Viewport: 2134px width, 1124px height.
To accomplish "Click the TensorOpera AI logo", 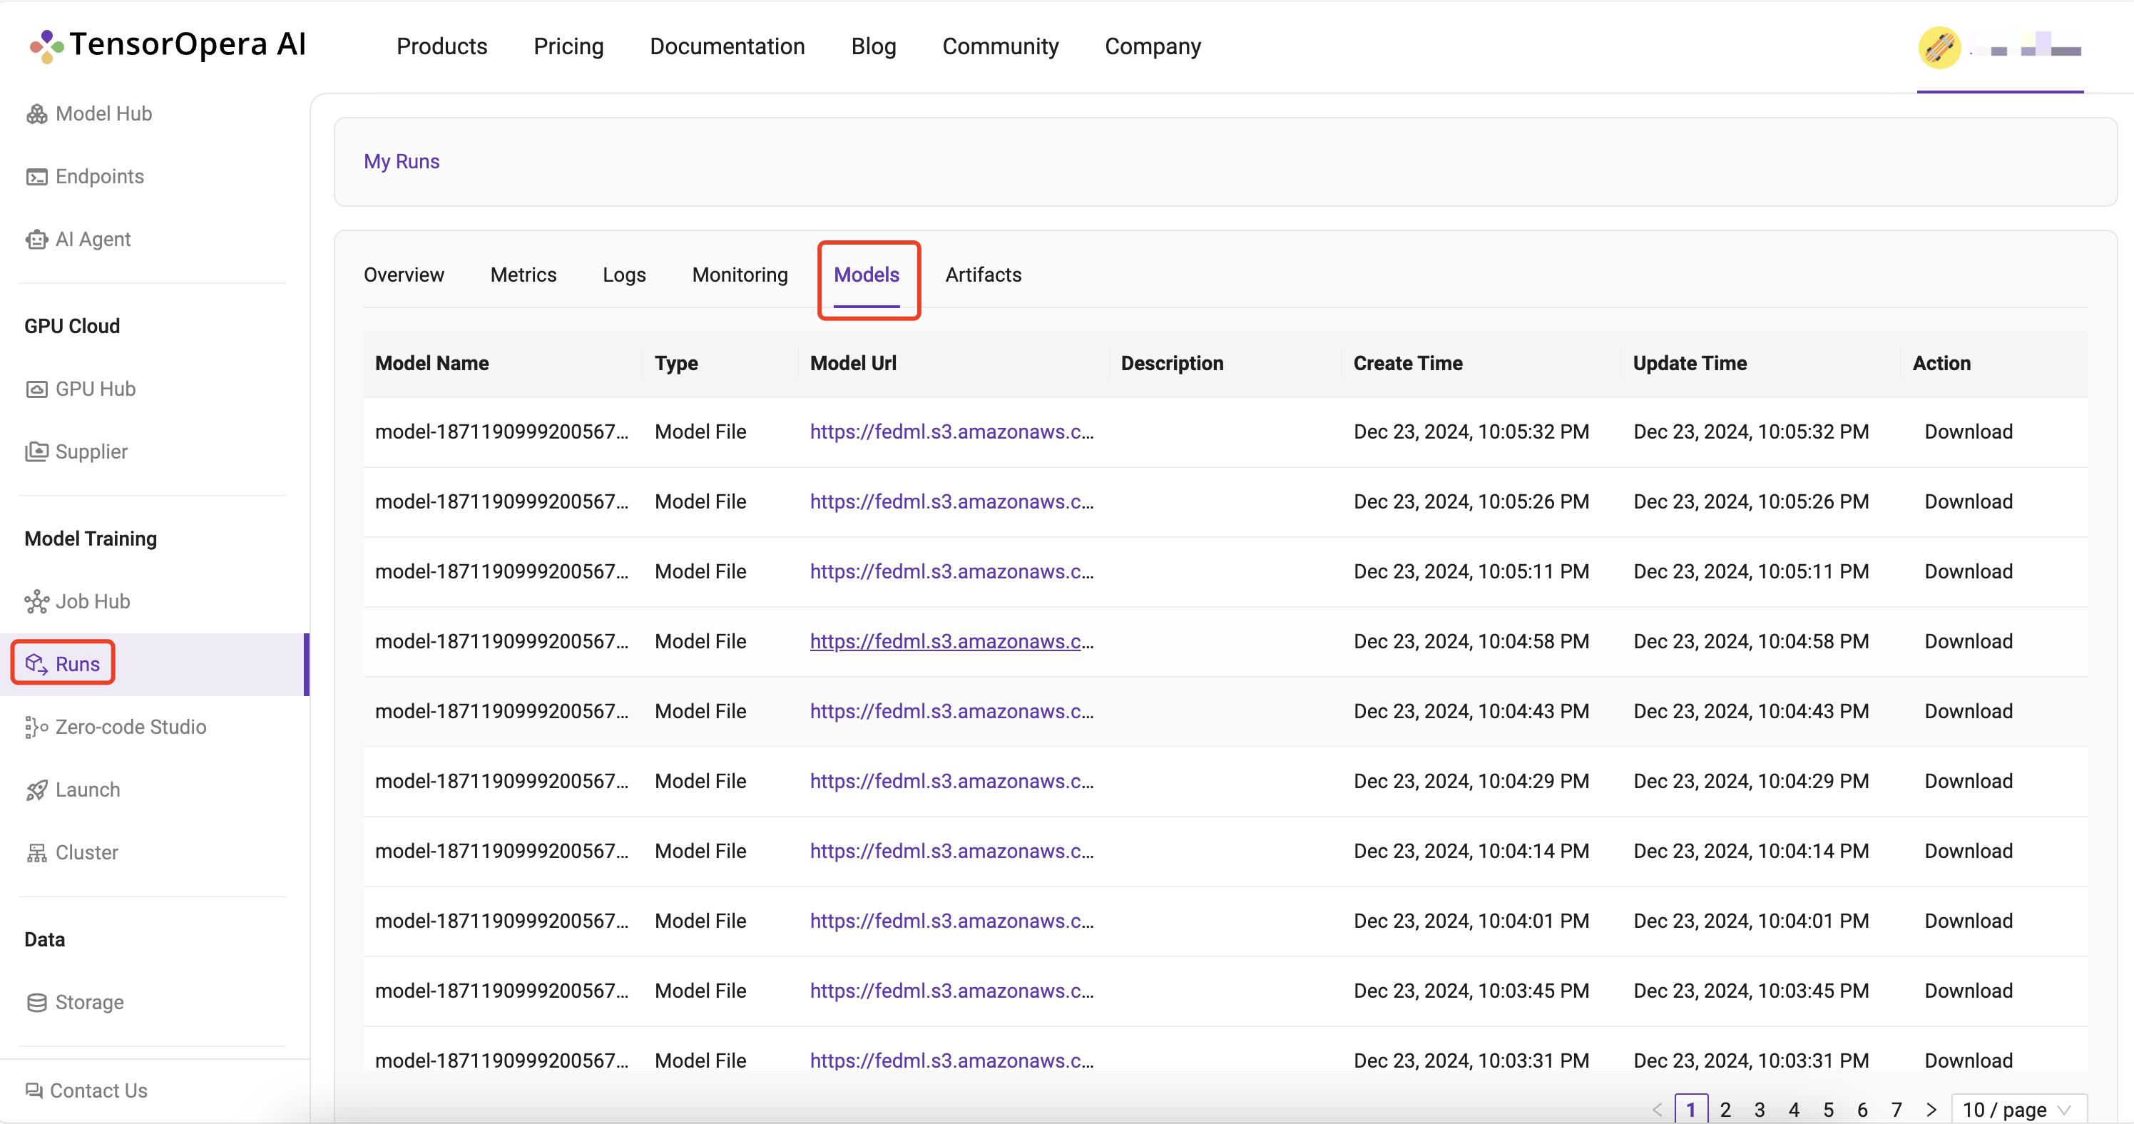I will 168,45.
